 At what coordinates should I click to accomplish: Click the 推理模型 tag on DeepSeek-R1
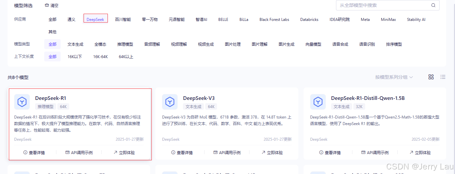click(x=46, y=106)
